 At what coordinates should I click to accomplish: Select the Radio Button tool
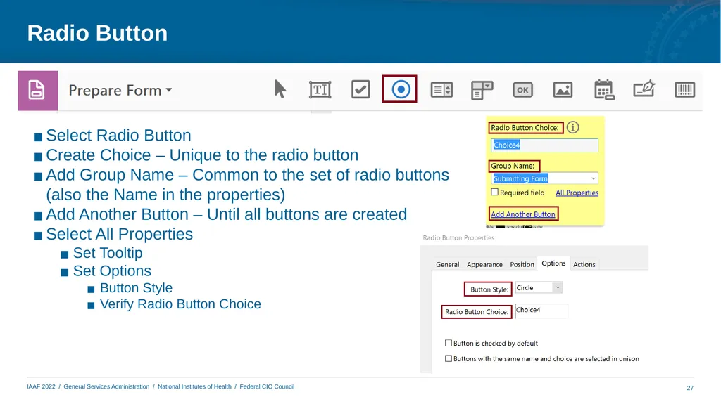pos(400,89)
